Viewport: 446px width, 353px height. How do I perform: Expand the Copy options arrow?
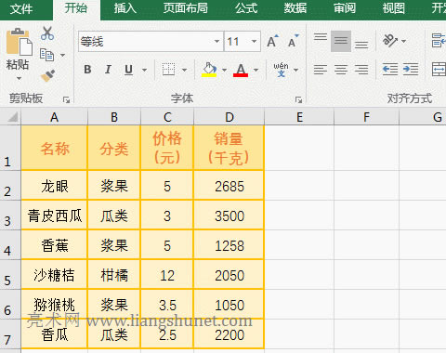62,55
